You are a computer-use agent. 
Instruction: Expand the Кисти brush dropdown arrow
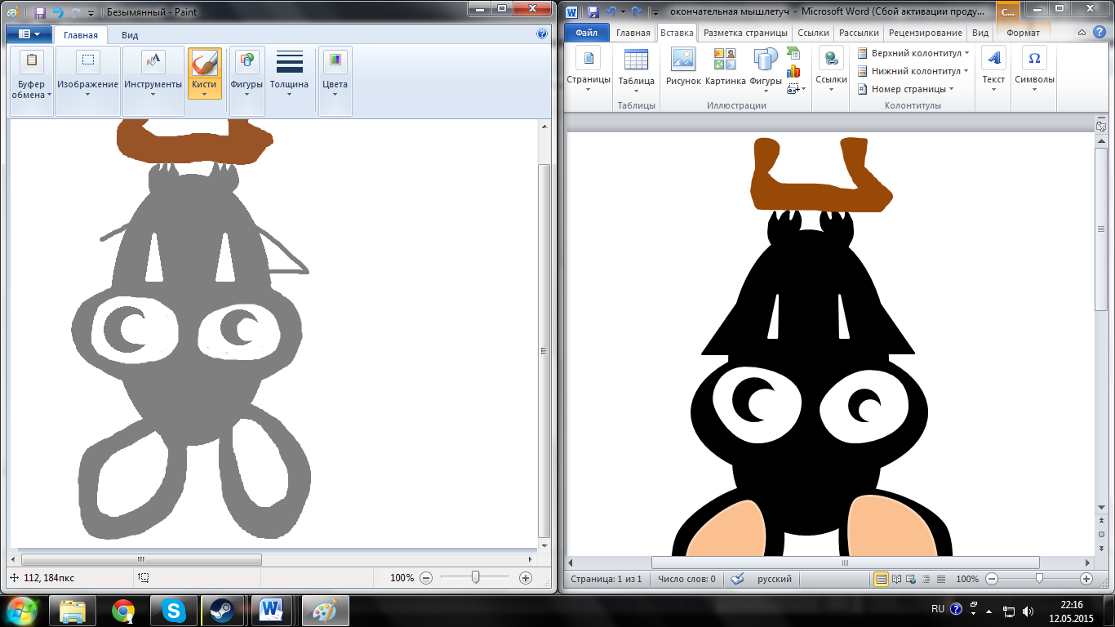(x=204, y=94)
